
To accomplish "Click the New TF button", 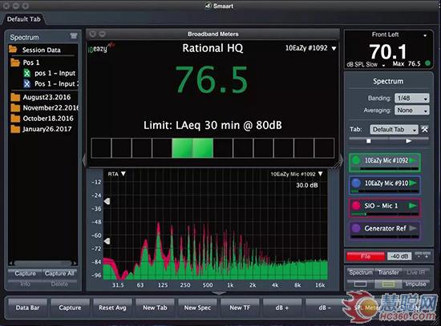I will (240, 308).
